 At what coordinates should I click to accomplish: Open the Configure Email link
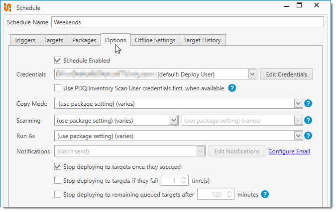(x=289, y=151)
